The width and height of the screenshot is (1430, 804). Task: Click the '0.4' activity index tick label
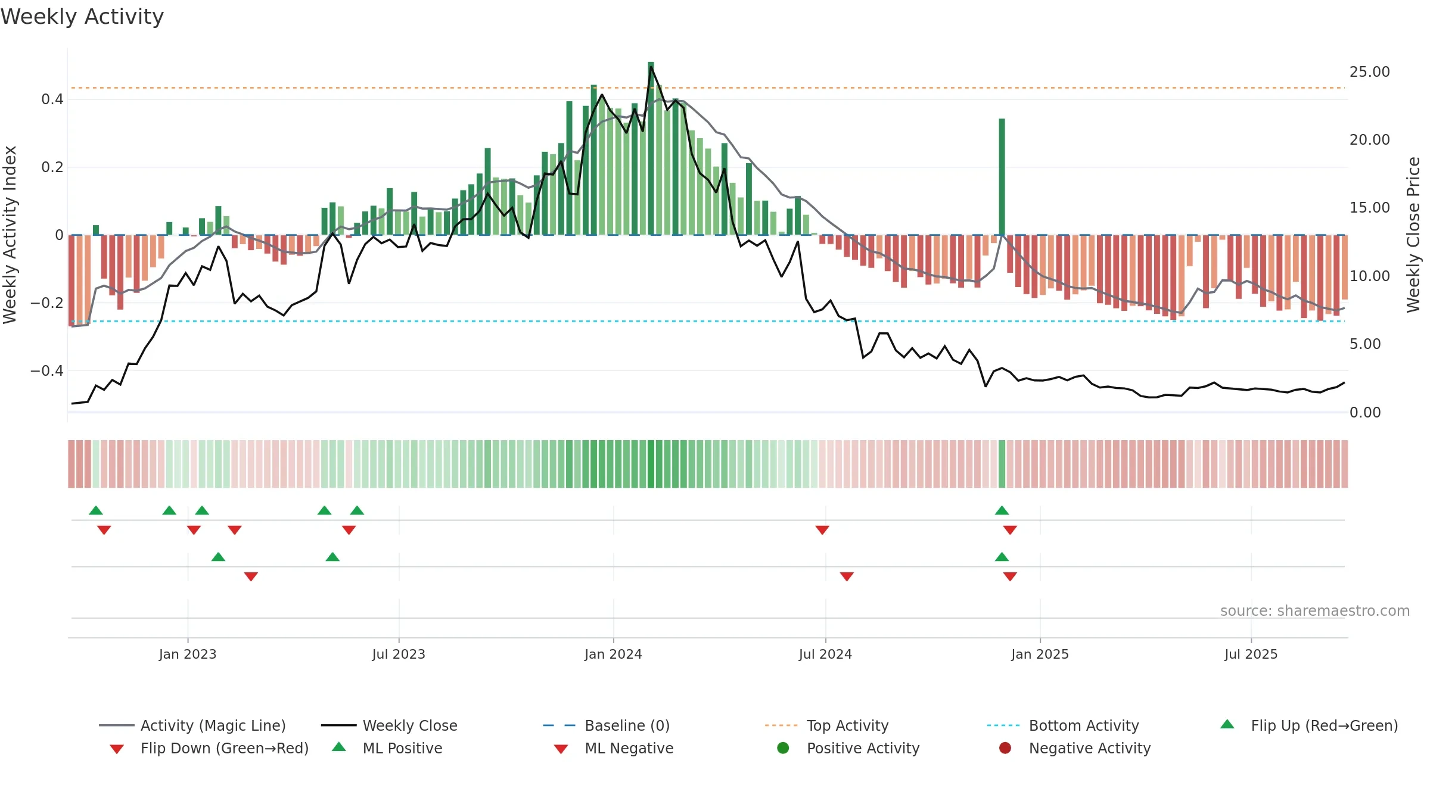tap(52, 99)
